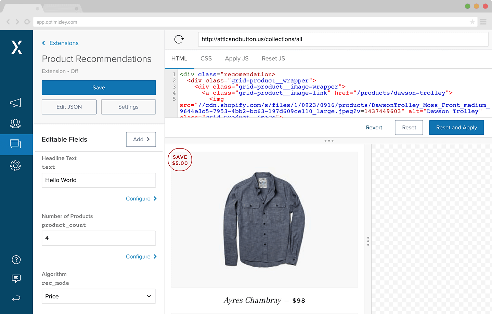Open extension Settings button

(x=128, y=107)
